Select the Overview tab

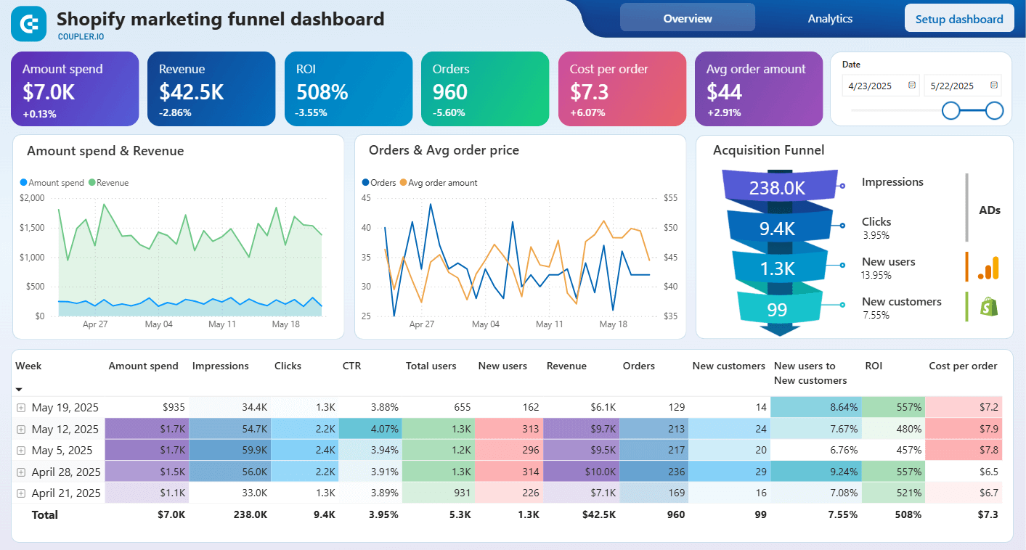(x=687, y=18)
